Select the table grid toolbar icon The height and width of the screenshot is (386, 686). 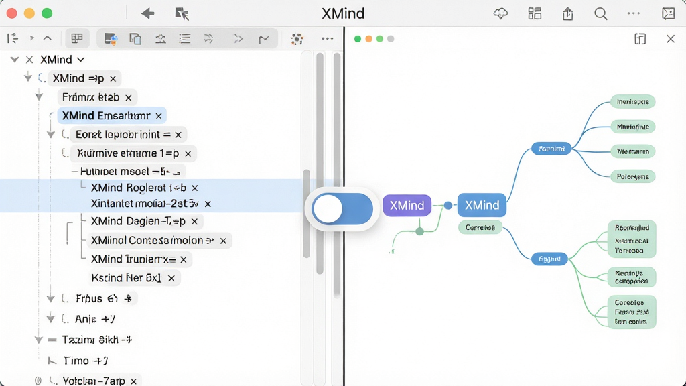(77, 38)
